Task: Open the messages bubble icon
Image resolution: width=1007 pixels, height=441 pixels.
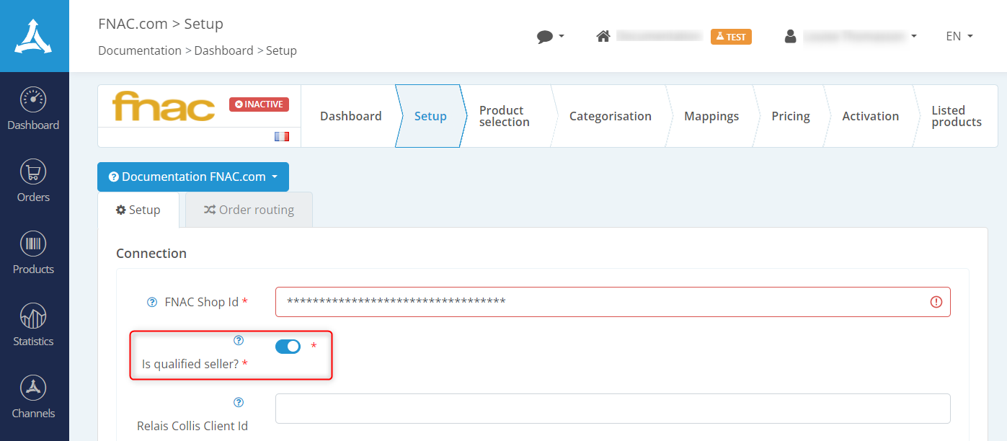Action: (546, 36)
